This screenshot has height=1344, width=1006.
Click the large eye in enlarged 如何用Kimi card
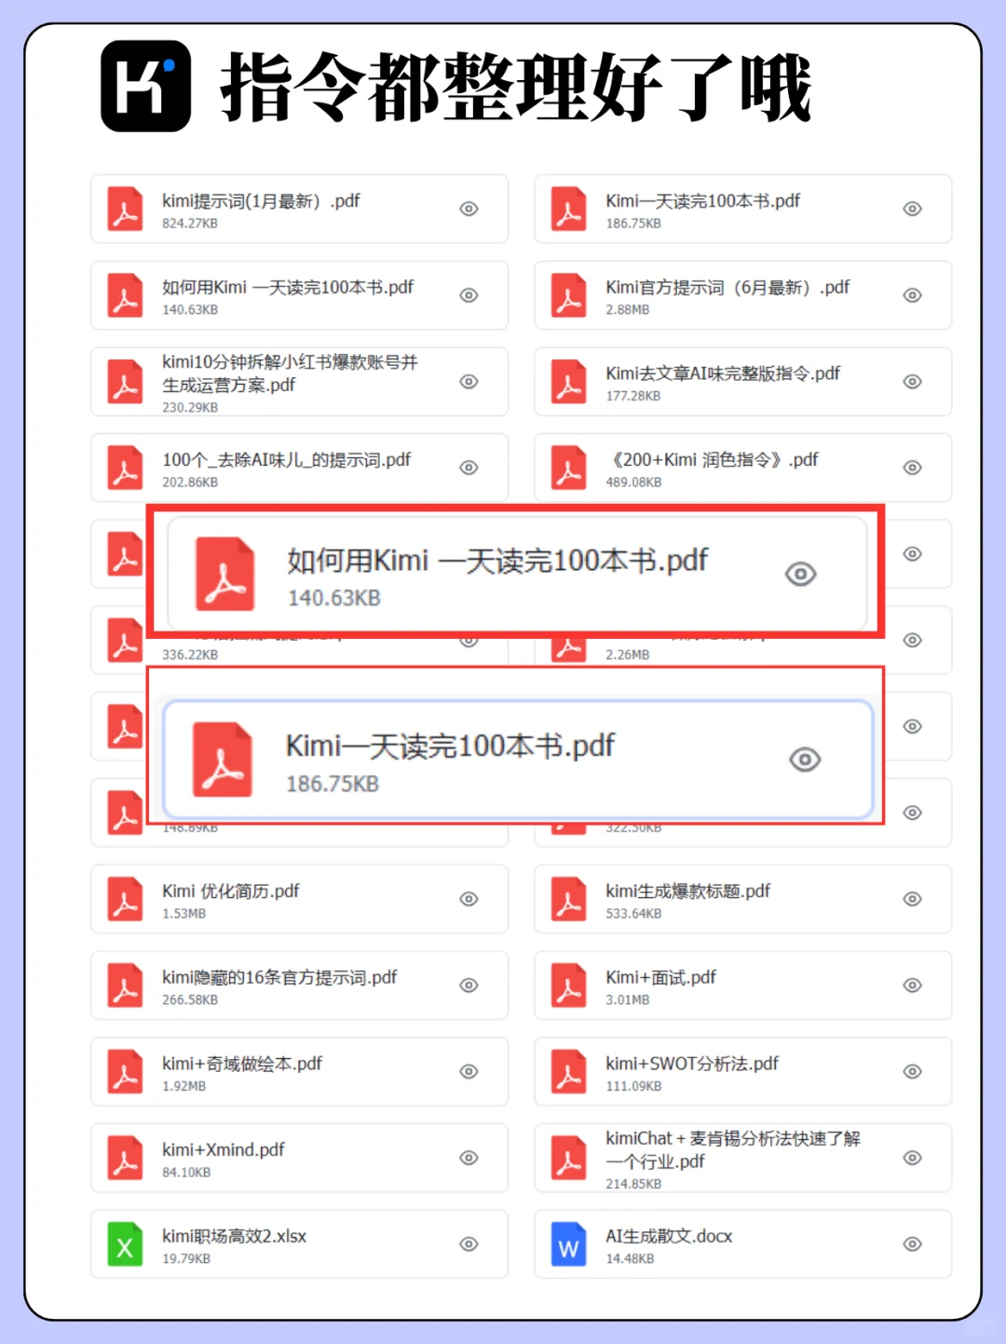click(x=801, y=574)
